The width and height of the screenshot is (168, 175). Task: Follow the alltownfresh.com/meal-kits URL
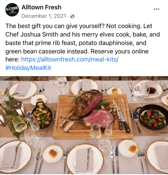pos(69,59)
